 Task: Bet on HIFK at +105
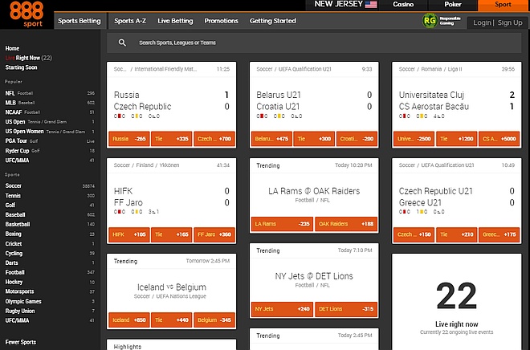[x=129, y=234]
